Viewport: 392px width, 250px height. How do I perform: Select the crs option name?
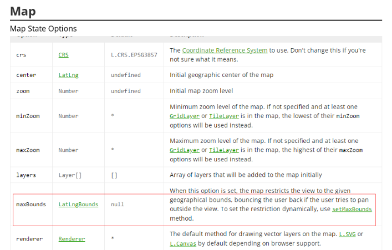(x=21, y=55)
